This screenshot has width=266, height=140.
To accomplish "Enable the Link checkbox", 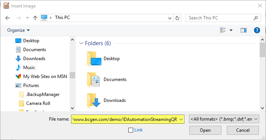I will coord(131,130).
